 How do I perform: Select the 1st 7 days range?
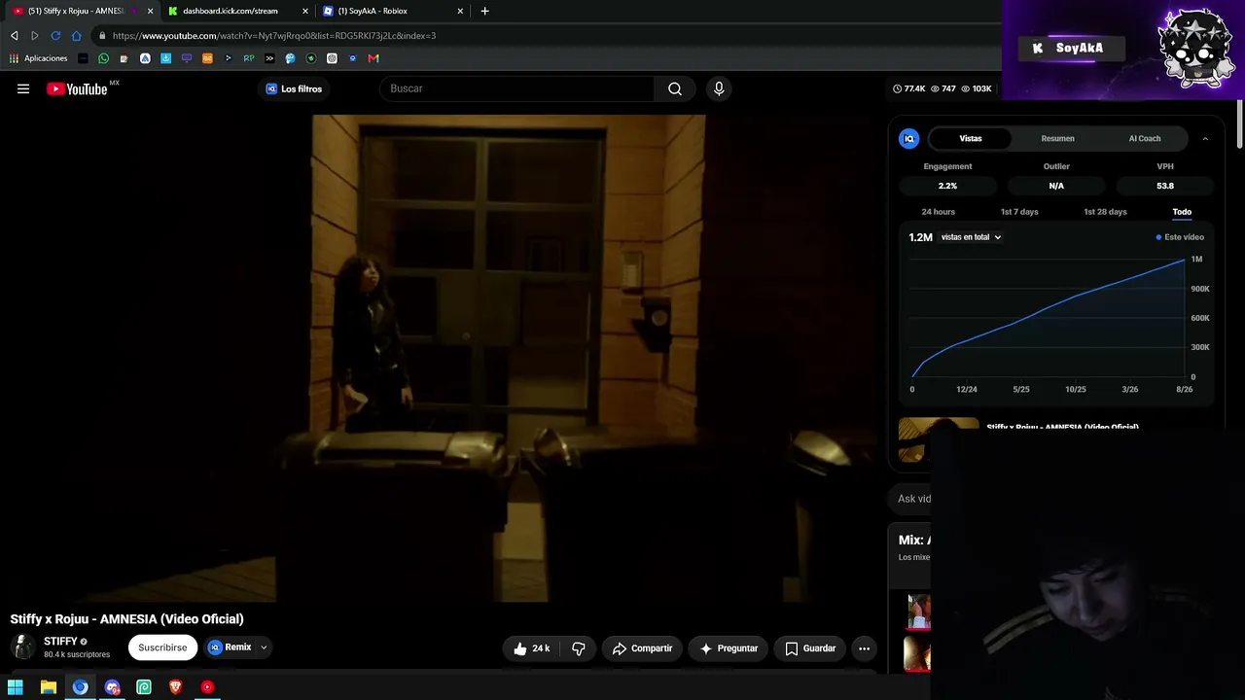pos(1019,212)
